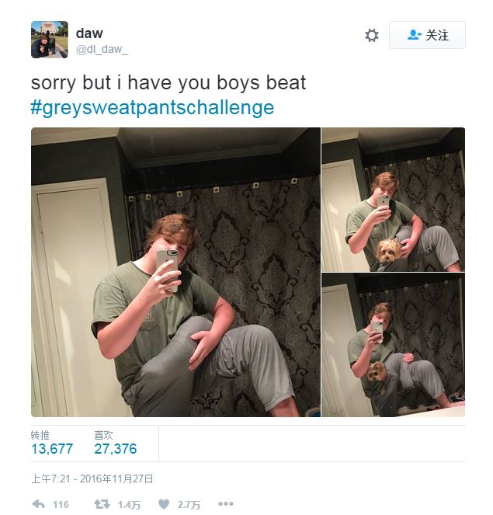Screen dimensions: 493x515
Task: Open the top right photo with dog
Action: click(393, 200)
